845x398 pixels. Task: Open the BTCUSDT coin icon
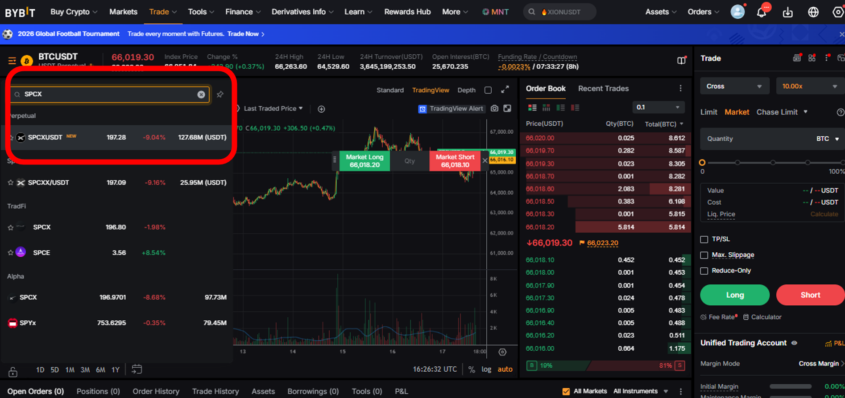[x=27, y=61]
